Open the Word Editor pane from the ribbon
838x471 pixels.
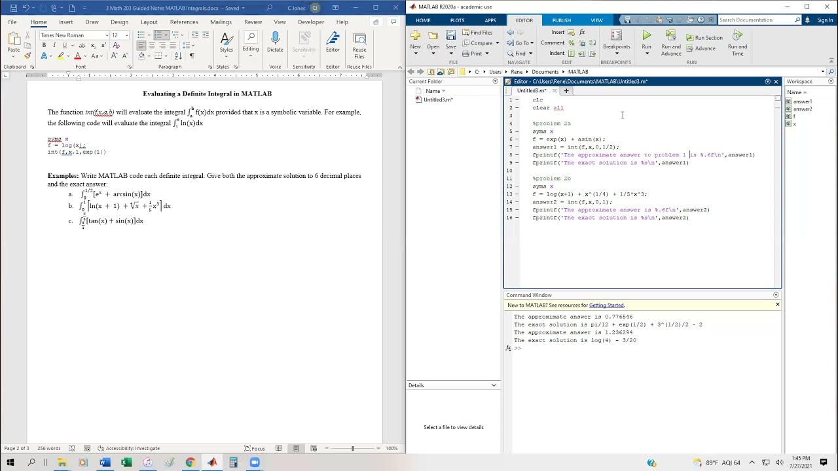[x=333, y=43]
